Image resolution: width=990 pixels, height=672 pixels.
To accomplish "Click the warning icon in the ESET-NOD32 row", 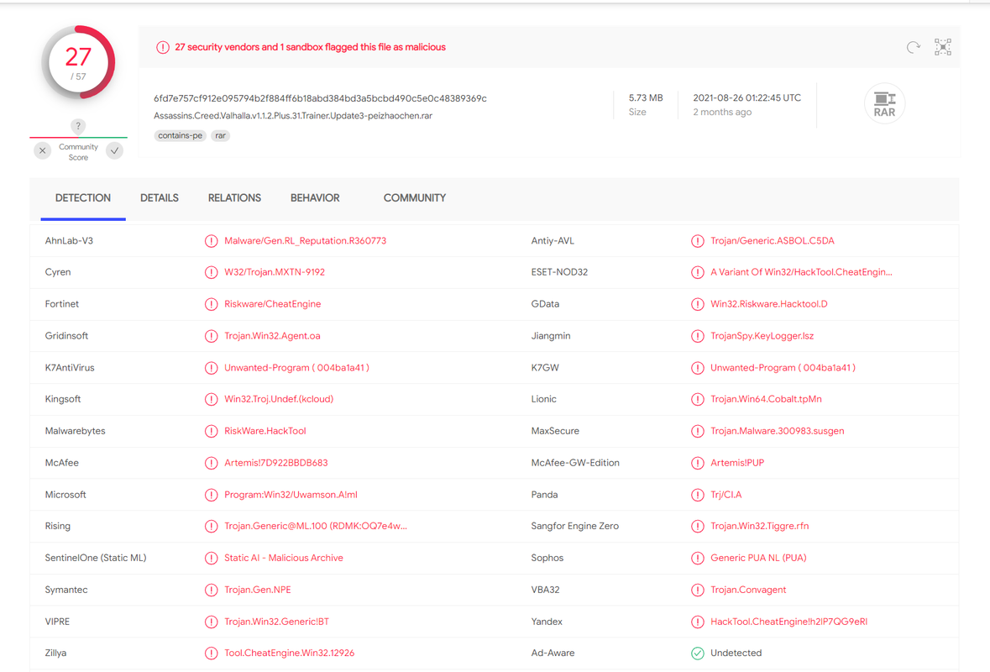I will pyautogui.click(x=697, y=273).
